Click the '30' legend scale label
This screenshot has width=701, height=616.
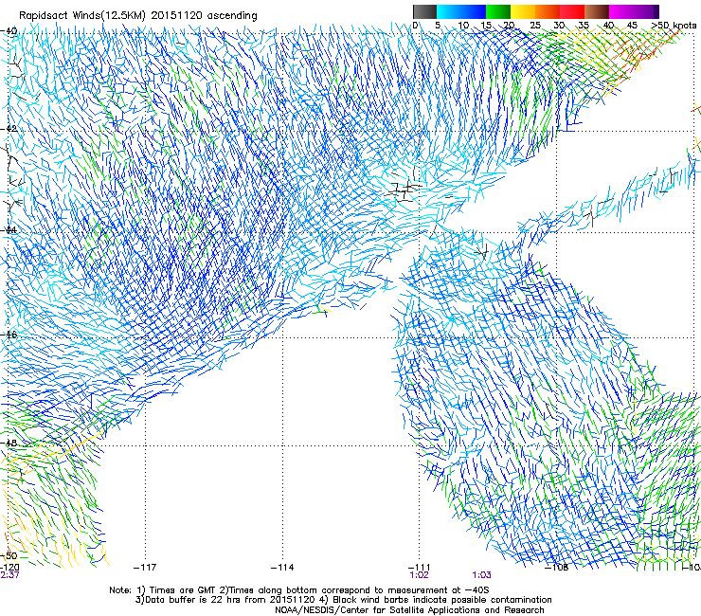click(x=559, y=26)
